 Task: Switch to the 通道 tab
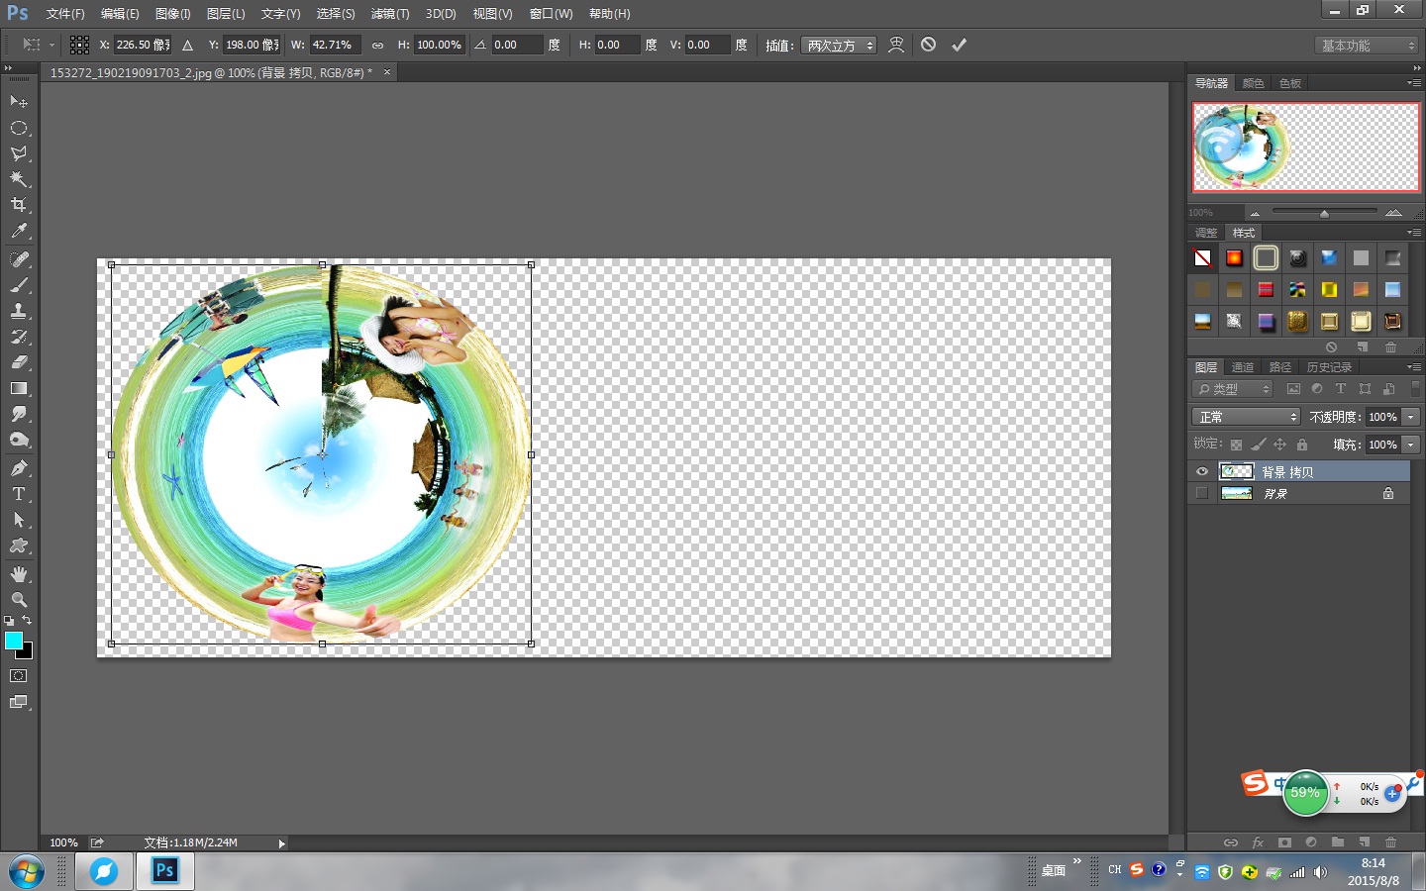[x=1243, y=367]
